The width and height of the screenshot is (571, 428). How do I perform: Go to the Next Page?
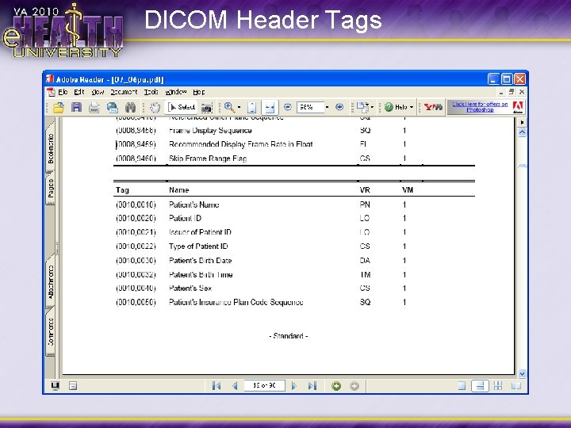tap(294, 386)
